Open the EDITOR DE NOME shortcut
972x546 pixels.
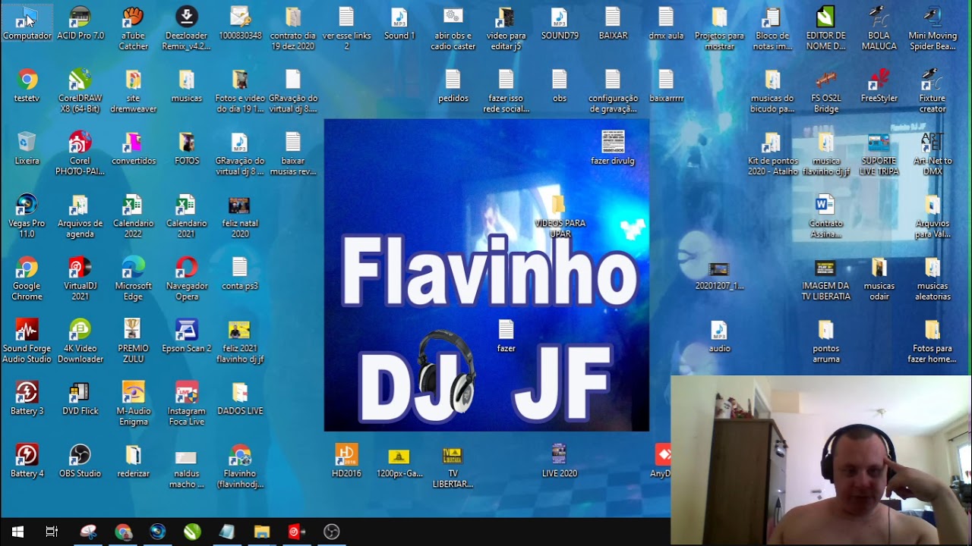pos(825,28)
